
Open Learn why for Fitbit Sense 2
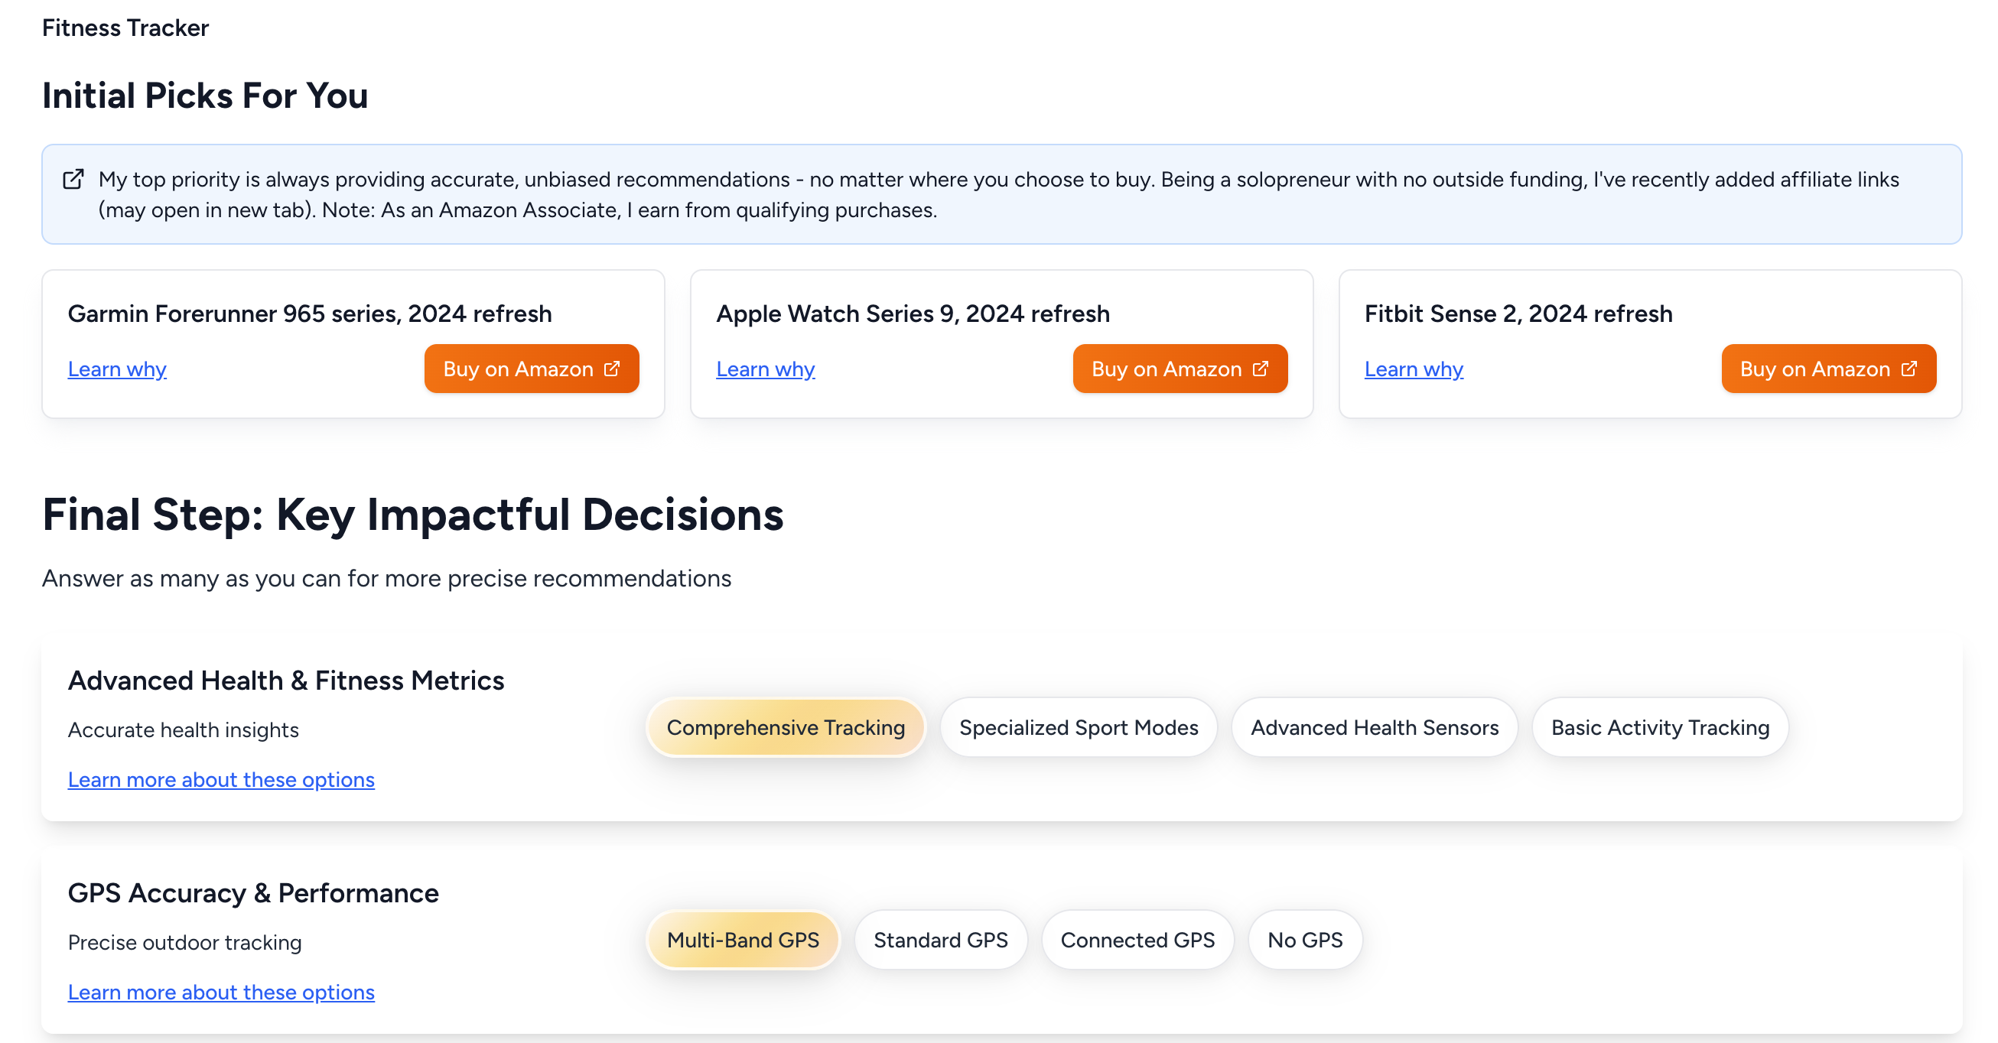coord(1413,369)
